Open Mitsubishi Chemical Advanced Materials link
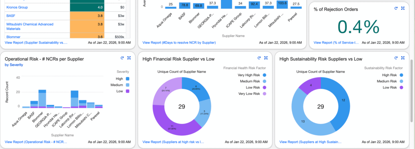The width and height of the screenshot is (415, 149). point(30,26)
